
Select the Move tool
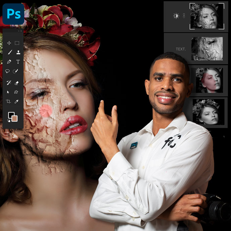9,43
